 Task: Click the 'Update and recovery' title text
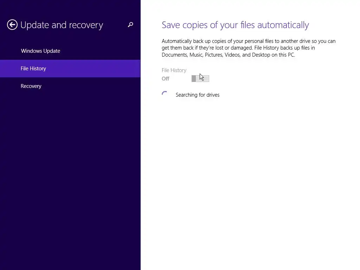(x=62, y=25)
